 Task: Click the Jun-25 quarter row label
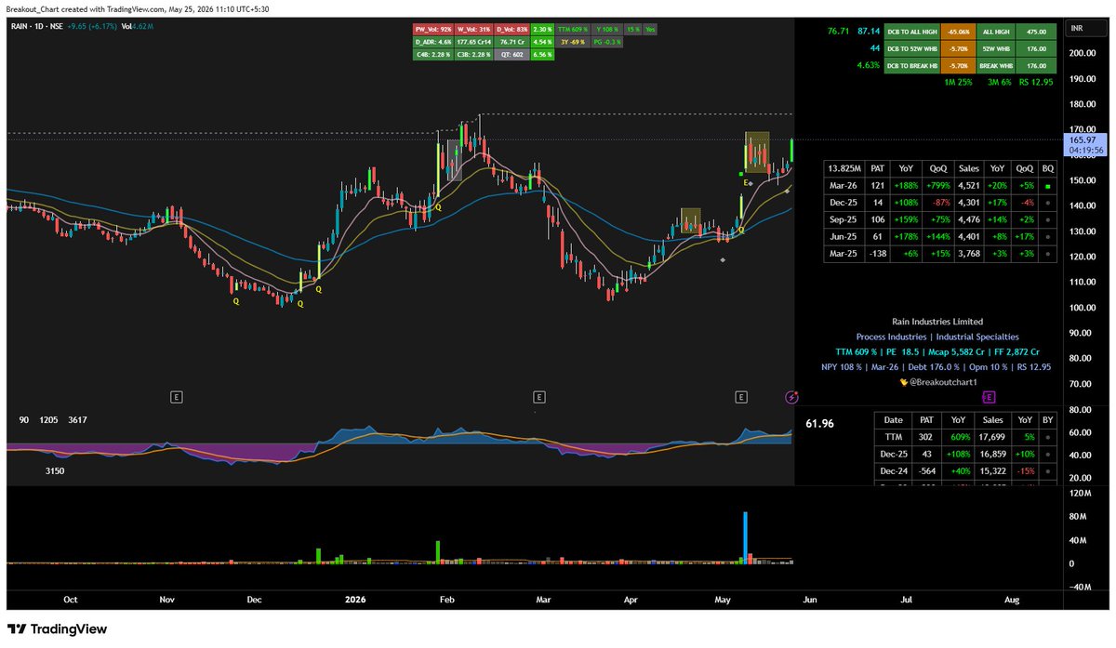click(x=844, y=237)
